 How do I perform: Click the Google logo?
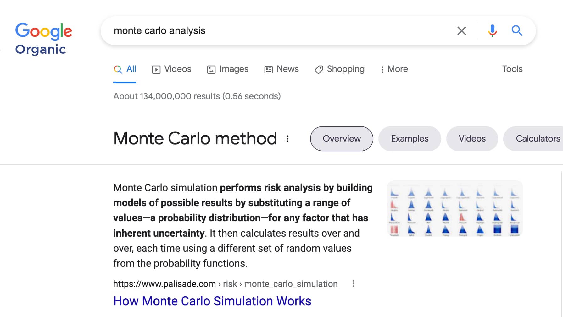(x=44, y=31)
